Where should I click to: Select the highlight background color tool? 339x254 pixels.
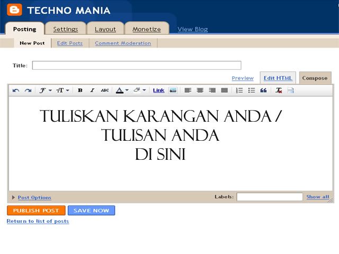(137, 90)
